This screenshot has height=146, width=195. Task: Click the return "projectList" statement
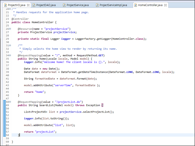click(x=40, y=132)
